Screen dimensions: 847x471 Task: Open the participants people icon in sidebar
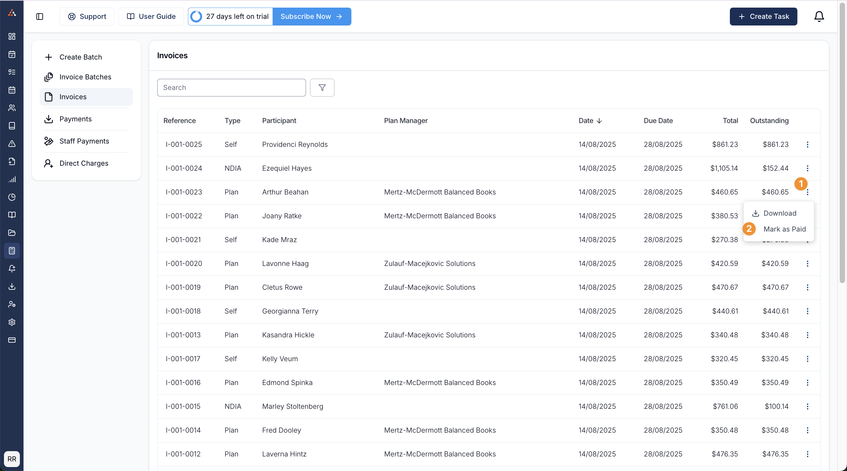pos(12,108)
